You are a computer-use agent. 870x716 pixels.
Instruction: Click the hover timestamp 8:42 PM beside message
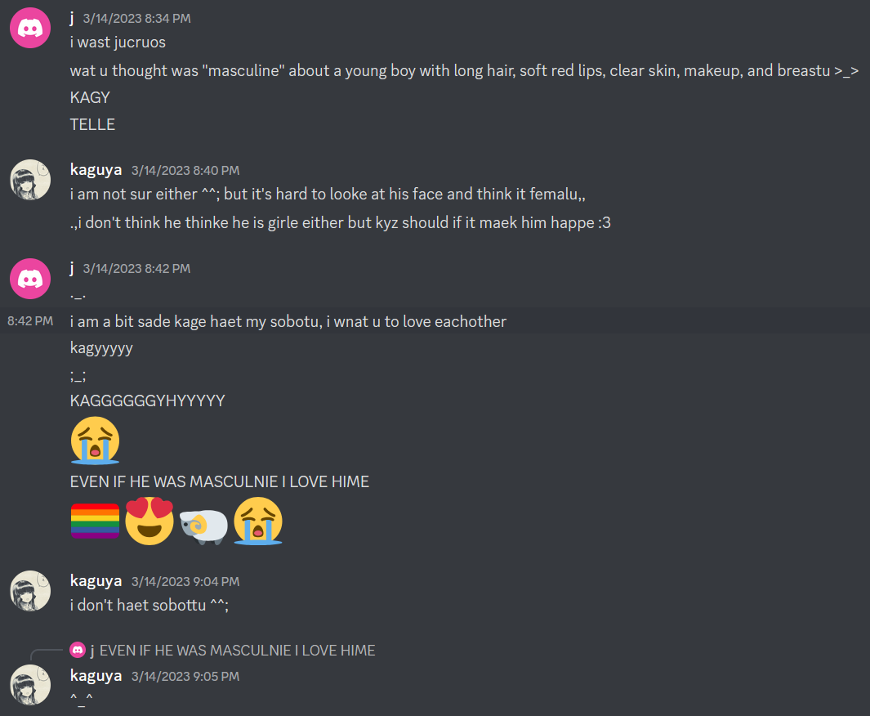click(x=30, y=321)
